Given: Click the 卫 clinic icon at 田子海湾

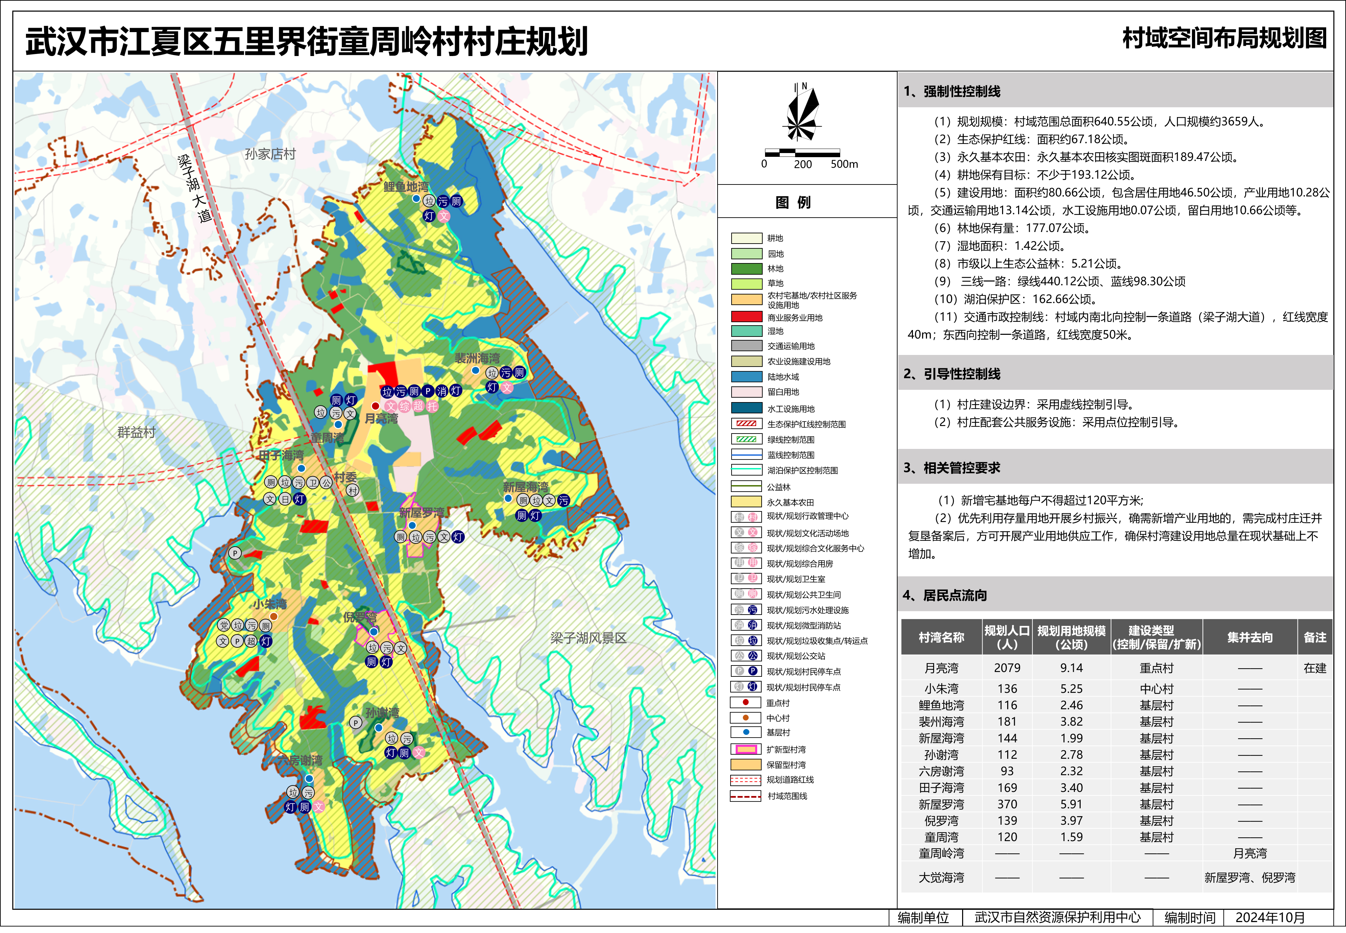Looking at the screenshot, I should (x=313, y=483).
